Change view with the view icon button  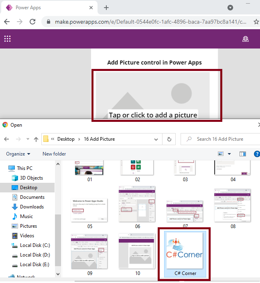click(221, 154)
